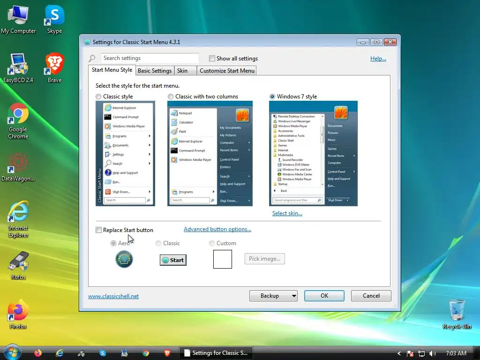This screenshot has width=480, height=360.
Task: Visit the www.classicshell.net link
Action: click(x=113, y=296)
